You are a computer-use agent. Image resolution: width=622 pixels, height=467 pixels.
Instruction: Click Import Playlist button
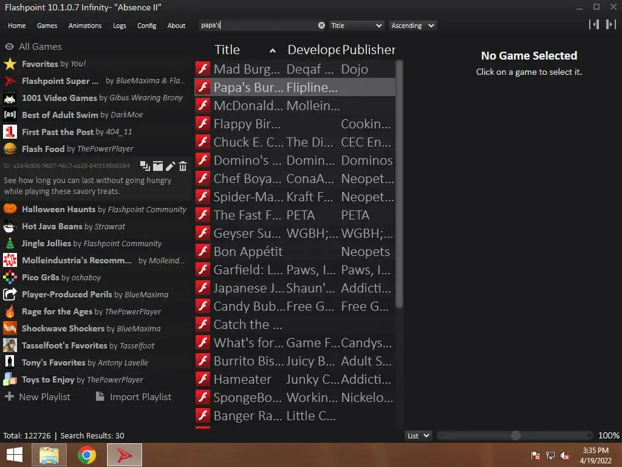[134, 396]
